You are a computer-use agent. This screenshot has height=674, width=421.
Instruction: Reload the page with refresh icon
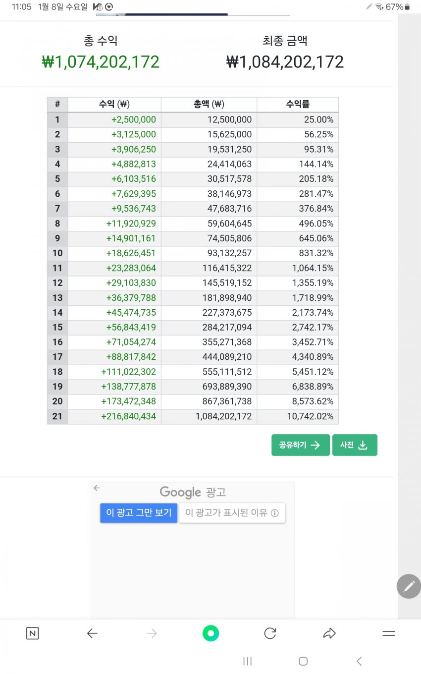click(270, 633)
